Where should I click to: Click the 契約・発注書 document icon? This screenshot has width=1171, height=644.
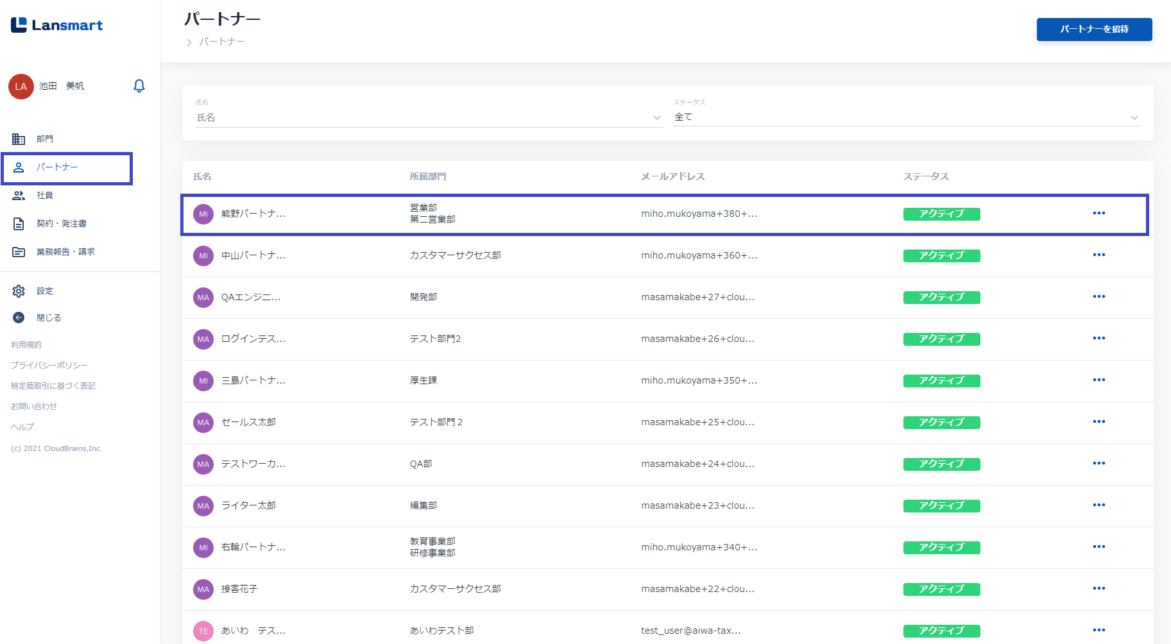[19, 224]
